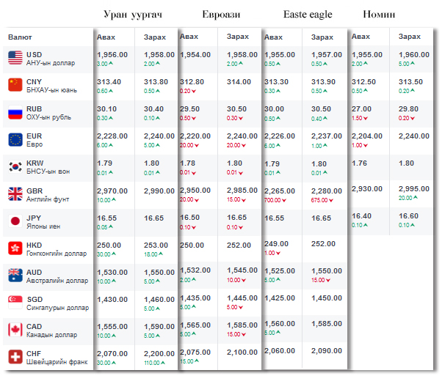Viewport: 442px width, 384px height.
Task: Select the RUB Russian flag icon
Action: [x=15, y=113]
